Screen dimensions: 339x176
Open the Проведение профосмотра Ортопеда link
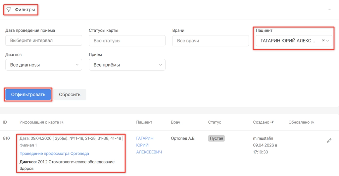[x=54, y=153]
